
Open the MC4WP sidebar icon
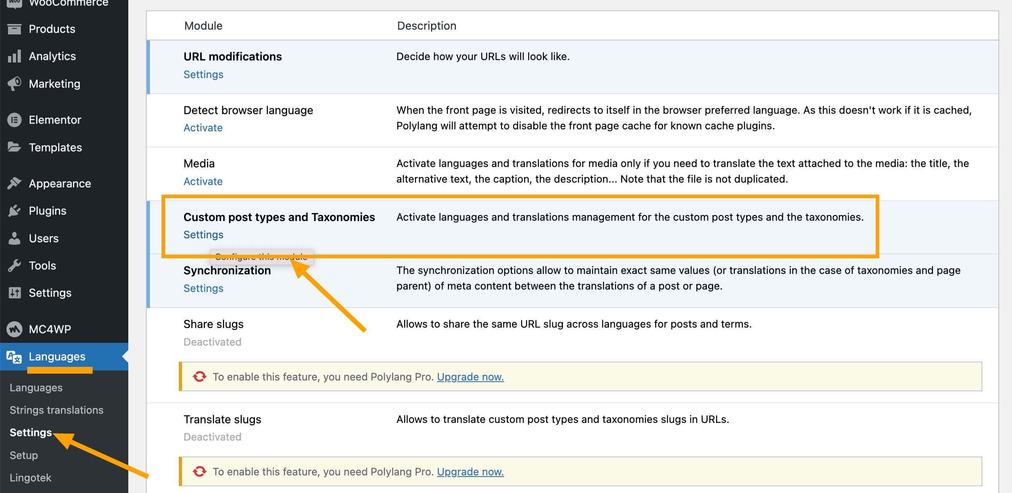pyautogui.click(x=14, y=328)
